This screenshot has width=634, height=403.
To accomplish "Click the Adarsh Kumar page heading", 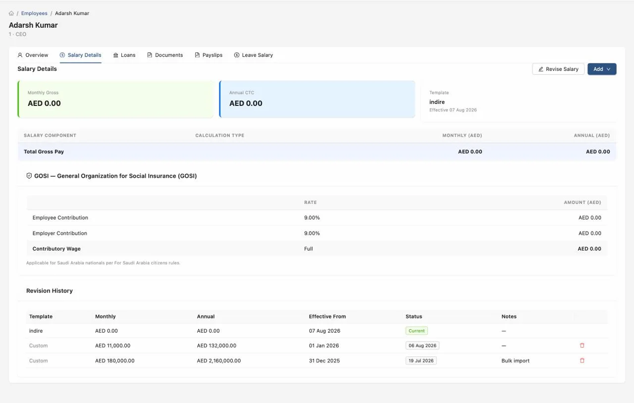I will [33, 25].
